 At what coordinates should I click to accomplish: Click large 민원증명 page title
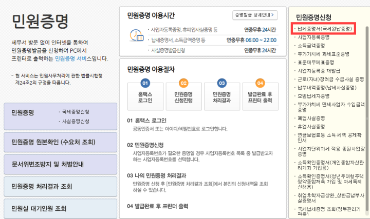tap(40, 21)
